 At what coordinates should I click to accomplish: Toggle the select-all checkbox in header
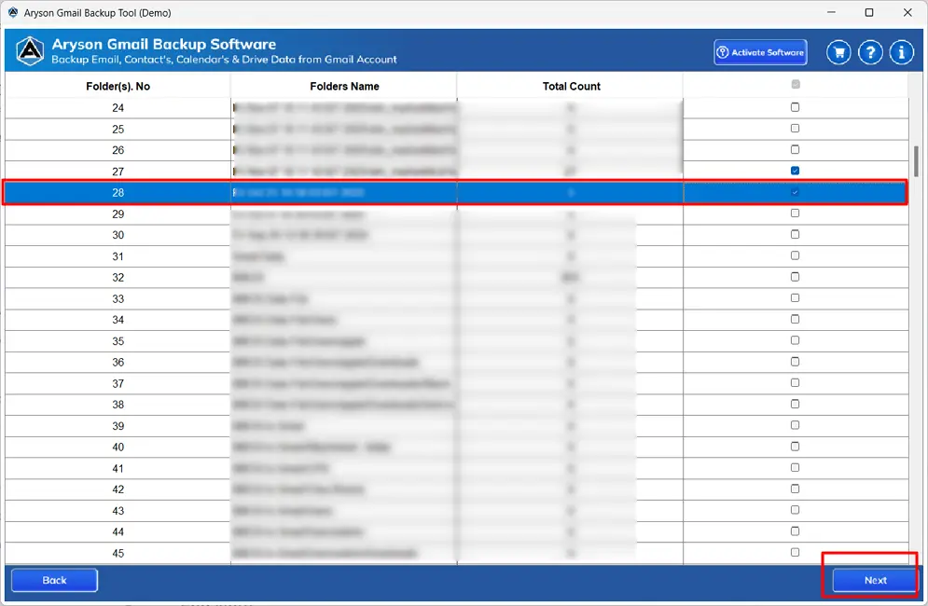click(796, 84)
